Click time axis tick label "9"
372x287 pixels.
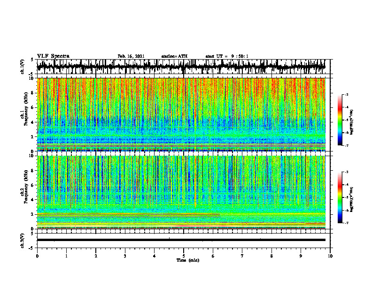(x=301, y=256)
